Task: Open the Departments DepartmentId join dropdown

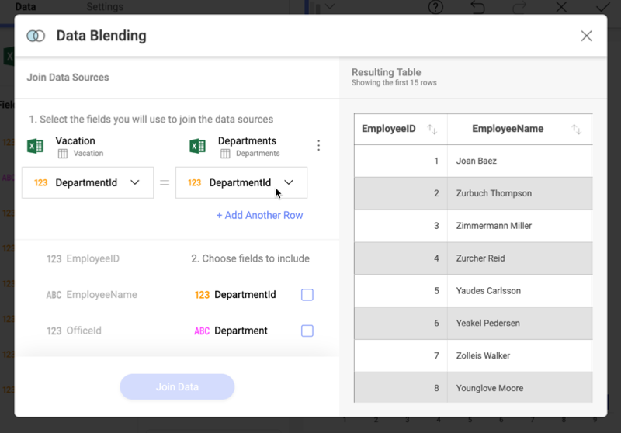Action: point(241,183)
